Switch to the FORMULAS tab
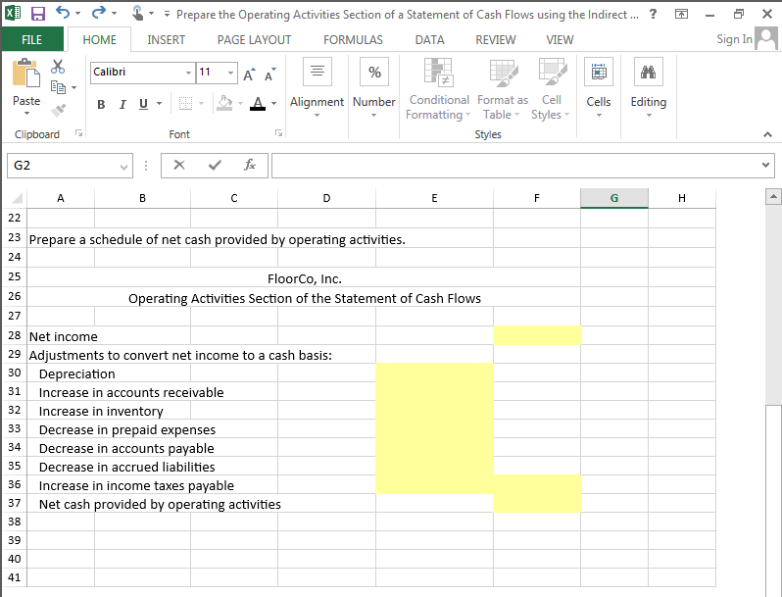 (353, 40)
